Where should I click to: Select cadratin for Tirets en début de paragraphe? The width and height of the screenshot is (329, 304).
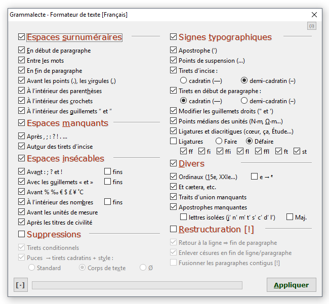[183, 101]
